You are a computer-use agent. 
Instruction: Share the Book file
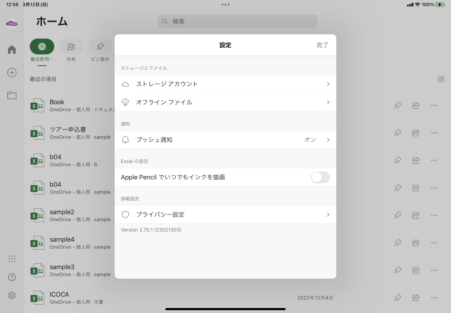click(x=416, y=105)
